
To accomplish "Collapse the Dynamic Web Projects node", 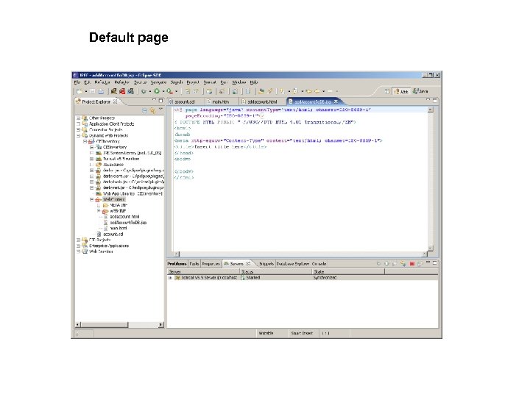I will [x=79, y=135].
